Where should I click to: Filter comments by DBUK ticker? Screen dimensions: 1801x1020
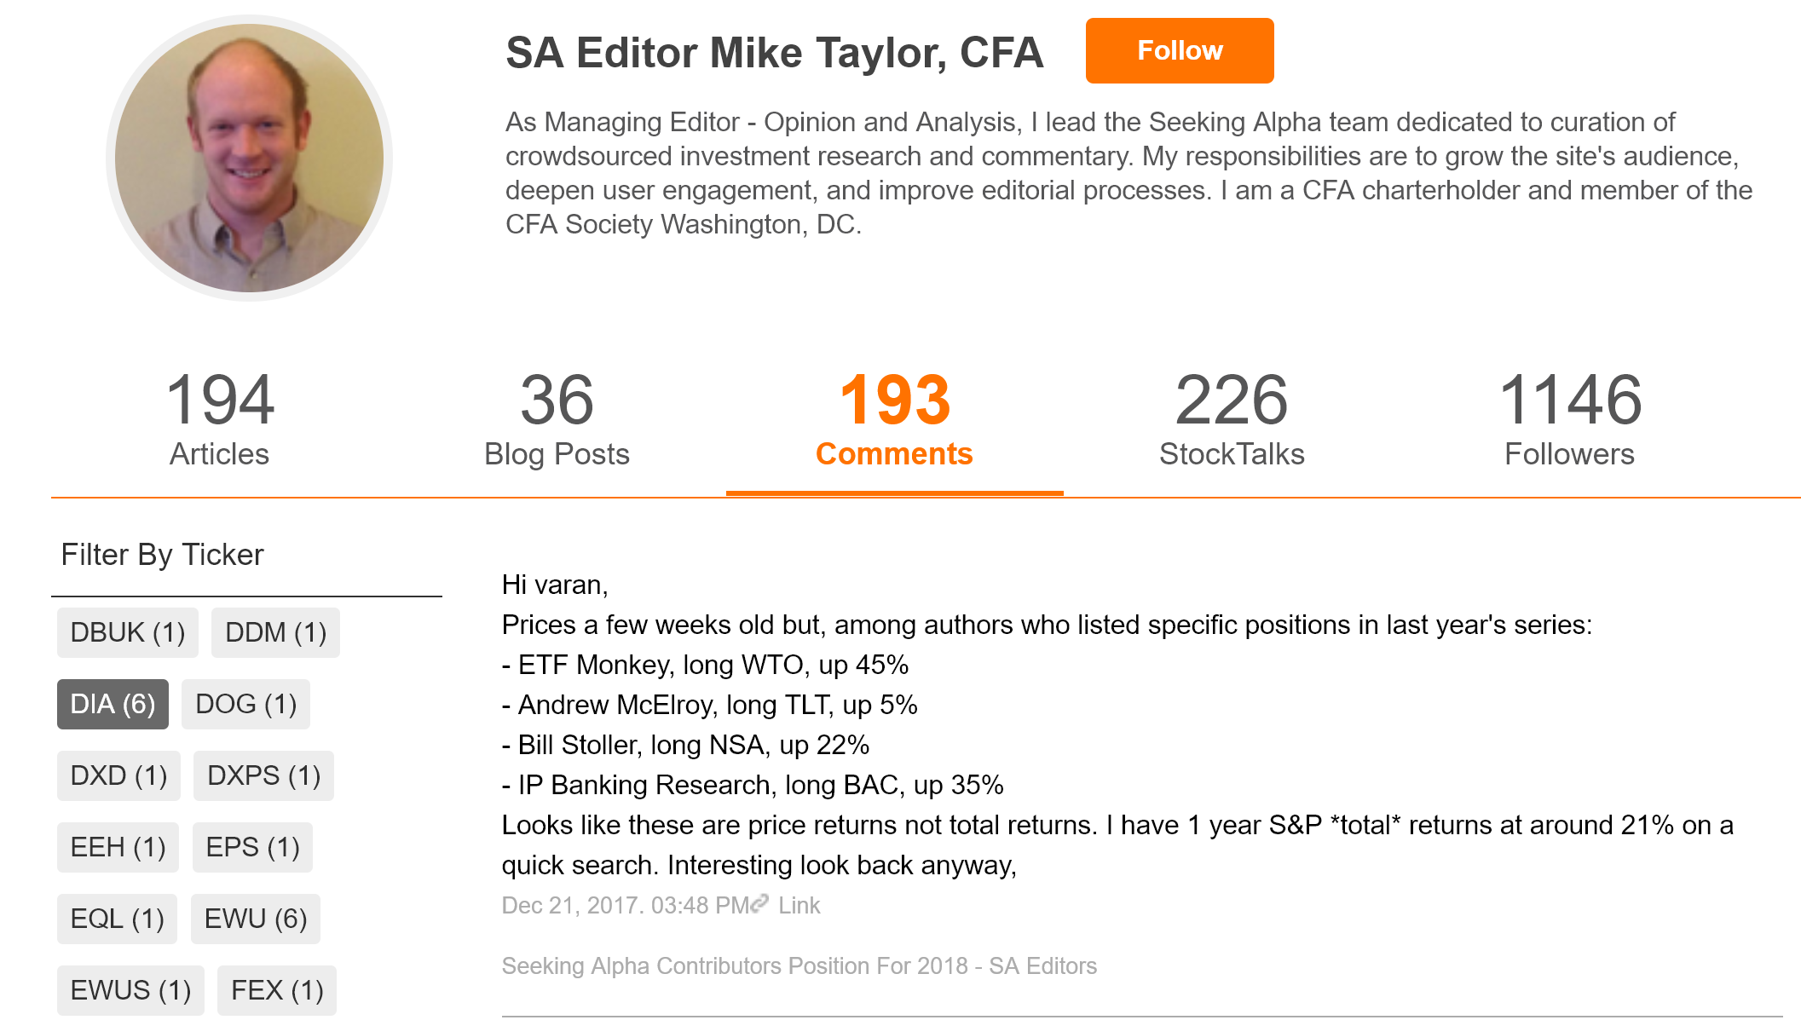click(x=128, y=632)
